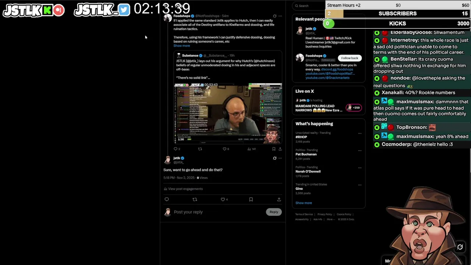Click Grok icon on jstlk's post
The width and height of the screenshot is (471, 265).
tap(275, 158)
